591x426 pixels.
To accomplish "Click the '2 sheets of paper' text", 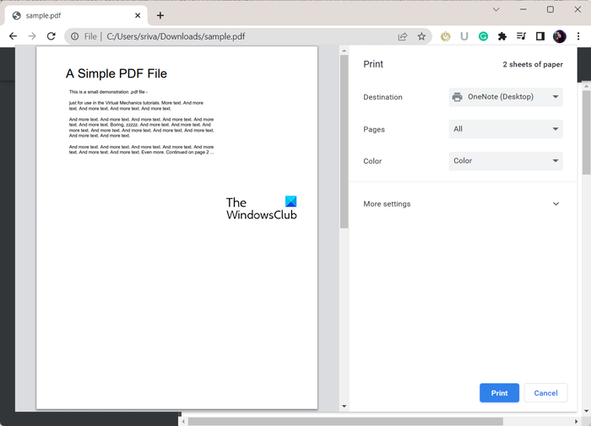I will point(533,64).
